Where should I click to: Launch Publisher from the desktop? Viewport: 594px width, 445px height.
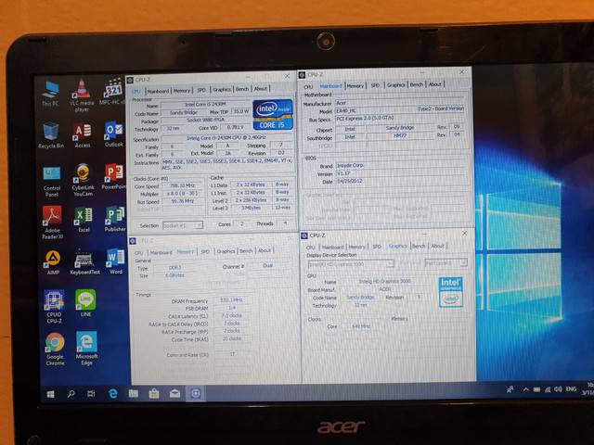pyautogui.click(x=115, y=219)
